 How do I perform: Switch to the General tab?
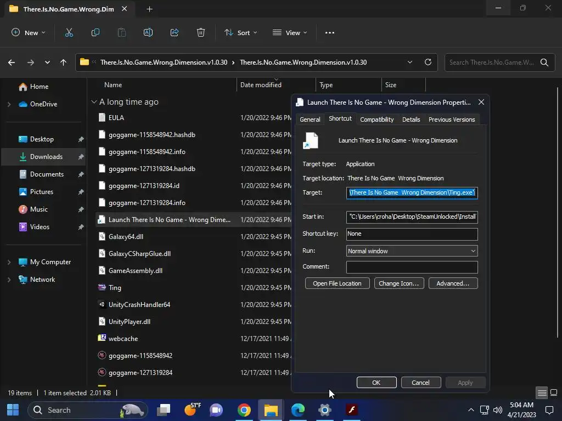310,120
